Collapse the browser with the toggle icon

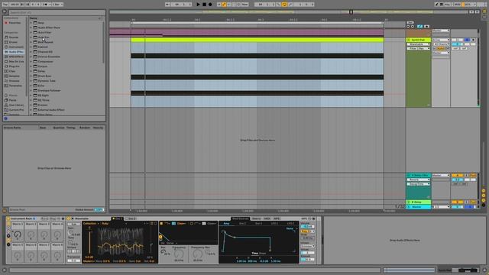click(x=5, y=12)
